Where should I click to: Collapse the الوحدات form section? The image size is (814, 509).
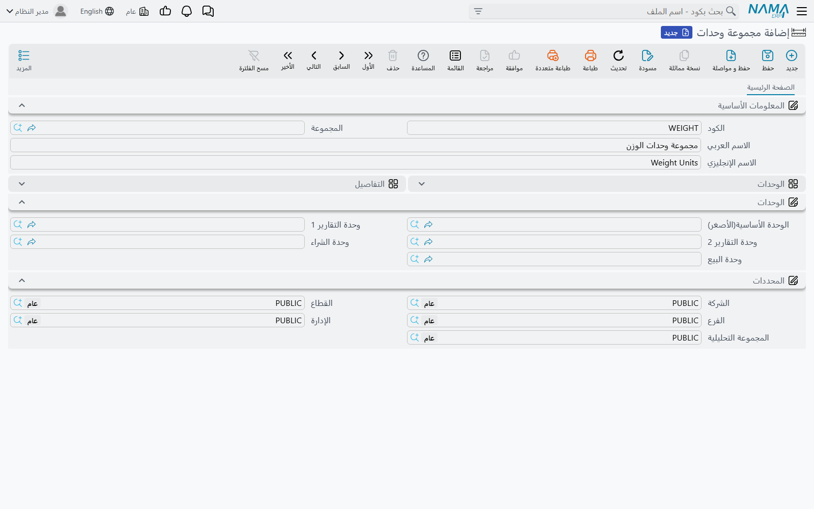(x=22, y=202)
